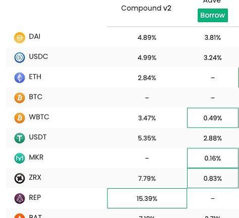This screenshot has width=239, height=218.
Task: Click the USDT Tether icon
Action: pos(20,138)
